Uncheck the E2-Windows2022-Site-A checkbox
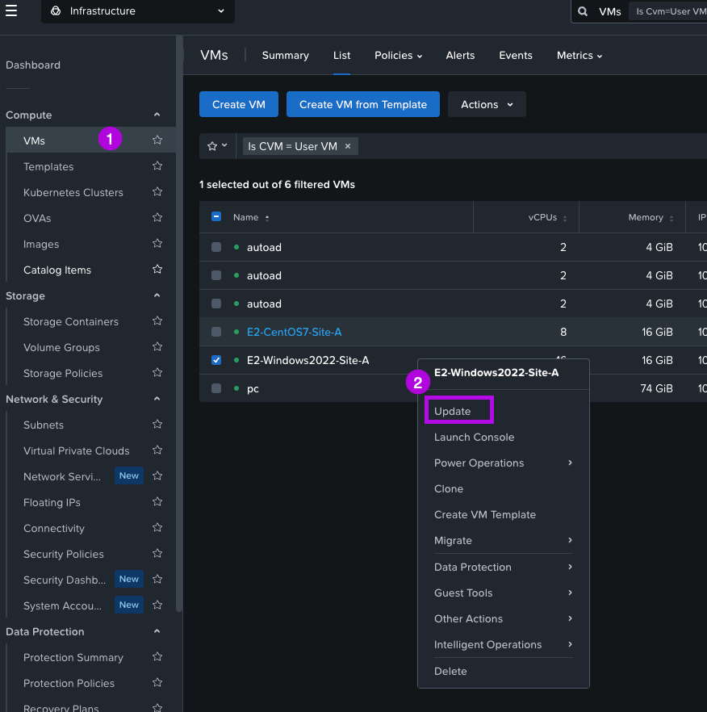Viewport: 707px width, 712px height. click(216, 360)
